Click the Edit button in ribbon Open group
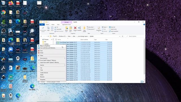The height and width of the screenshot is (102, 181). click(104, 29)
